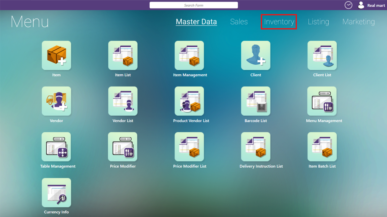This screenshot has height=217, width=387.
Task: Open Table Management icon
Action: (56, 147)
